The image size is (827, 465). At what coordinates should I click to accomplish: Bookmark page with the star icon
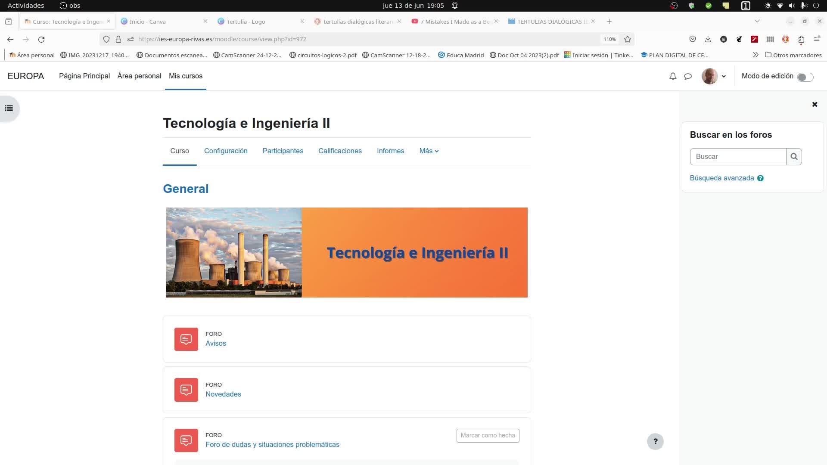coord(628,39)
